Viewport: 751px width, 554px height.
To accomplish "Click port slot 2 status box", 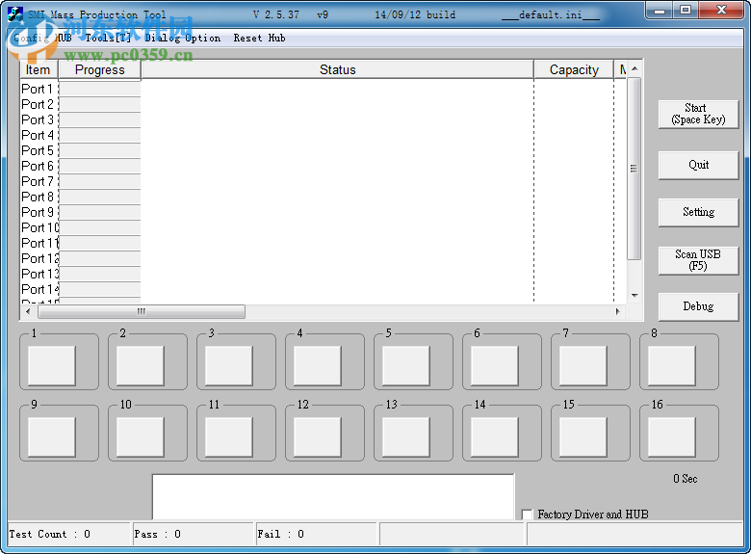I will 141,366.
